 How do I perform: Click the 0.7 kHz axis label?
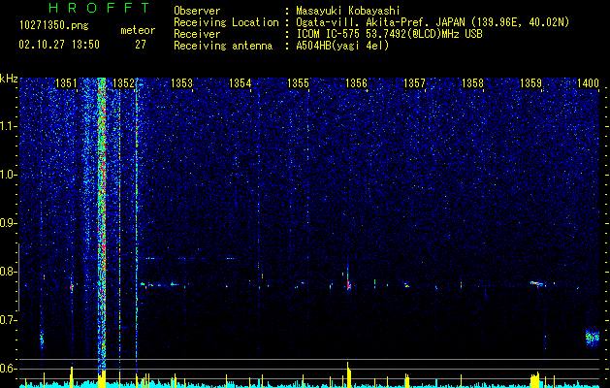pos(9,320)
